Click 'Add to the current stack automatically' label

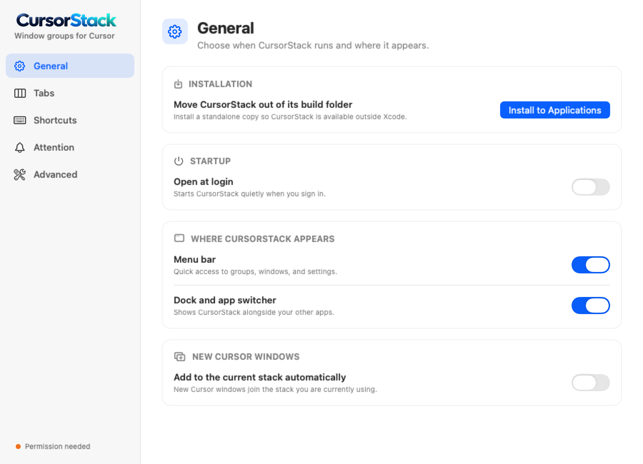(x=260, y=377)
